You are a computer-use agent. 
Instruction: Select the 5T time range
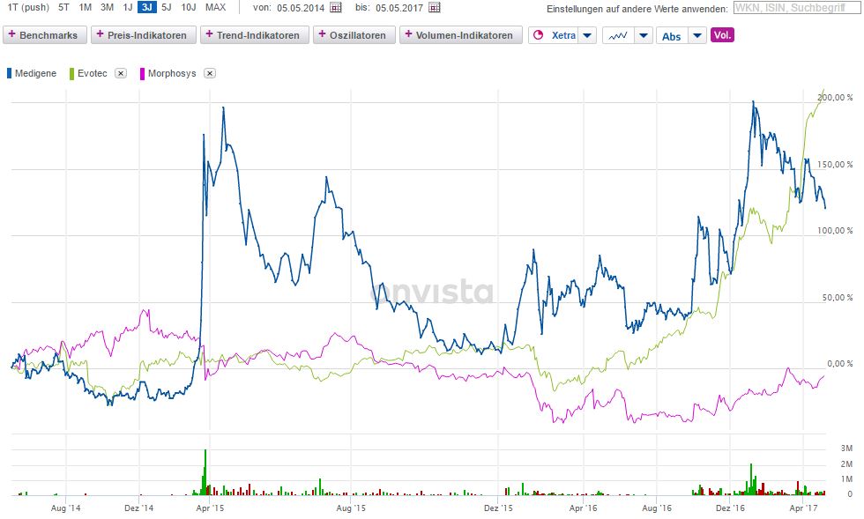point(63,8)
